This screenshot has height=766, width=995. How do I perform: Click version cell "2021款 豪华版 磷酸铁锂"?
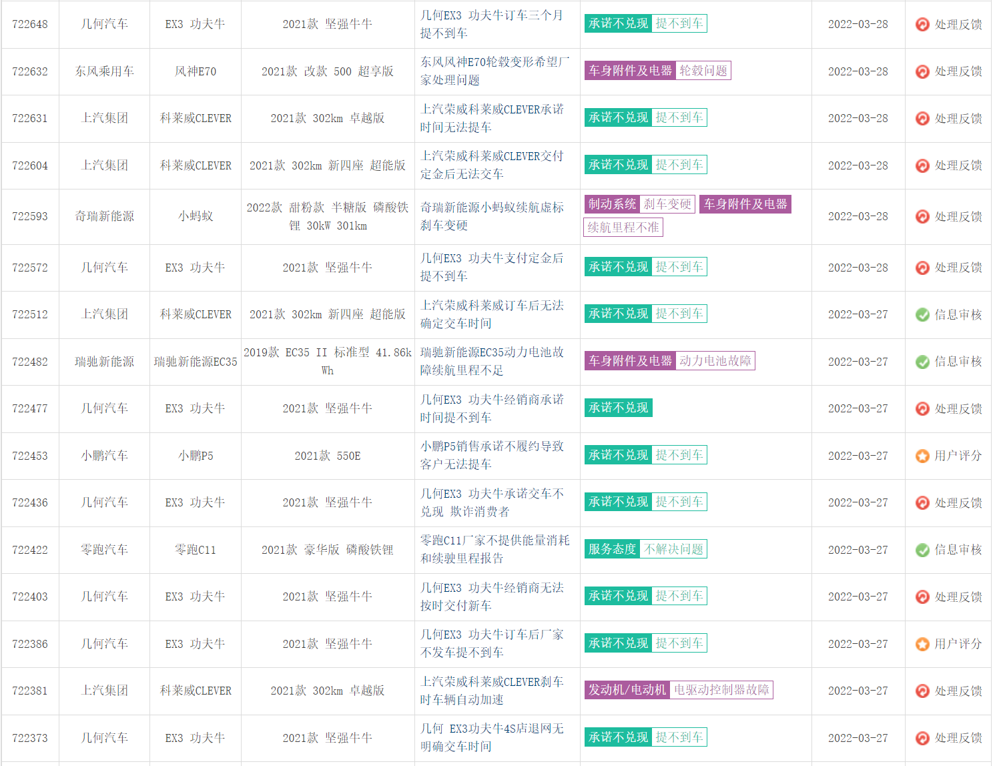pos(328,550)
